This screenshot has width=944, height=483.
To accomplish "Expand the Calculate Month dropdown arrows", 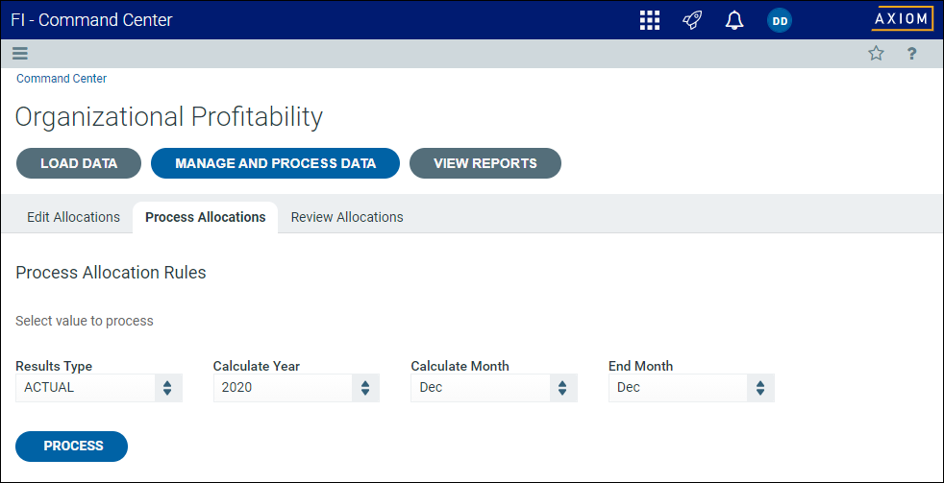I will coord(563,388).
